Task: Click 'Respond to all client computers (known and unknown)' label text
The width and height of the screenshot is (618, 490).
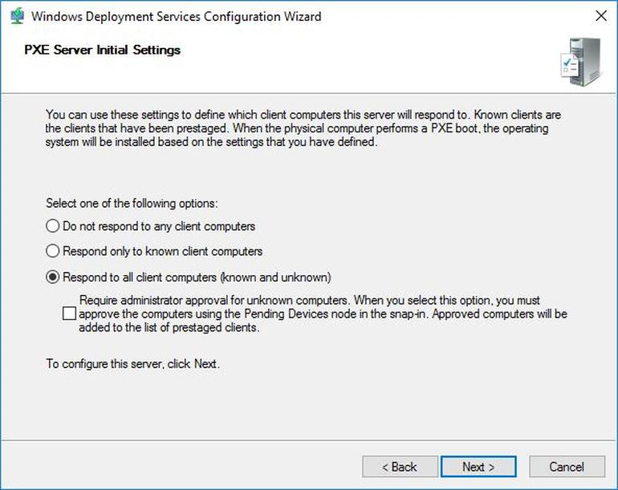Action: [197, 277]
